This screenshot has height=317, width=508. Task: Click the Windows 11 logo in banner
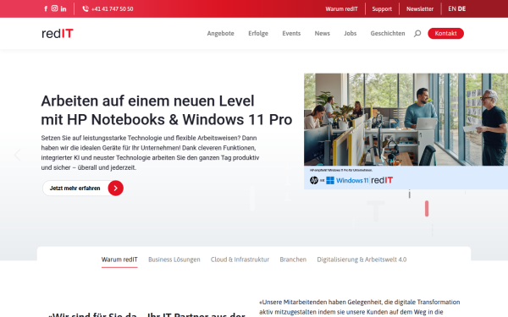click(347, 181)
